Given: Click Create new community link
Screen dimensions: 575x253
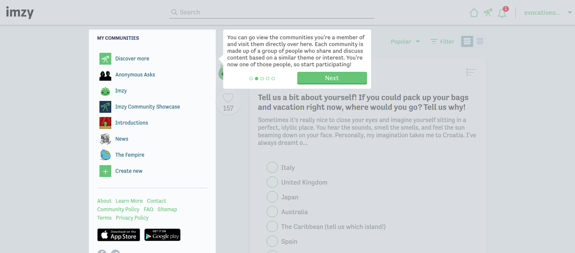Looking at the screenshot, I should (x=129, y=171).
